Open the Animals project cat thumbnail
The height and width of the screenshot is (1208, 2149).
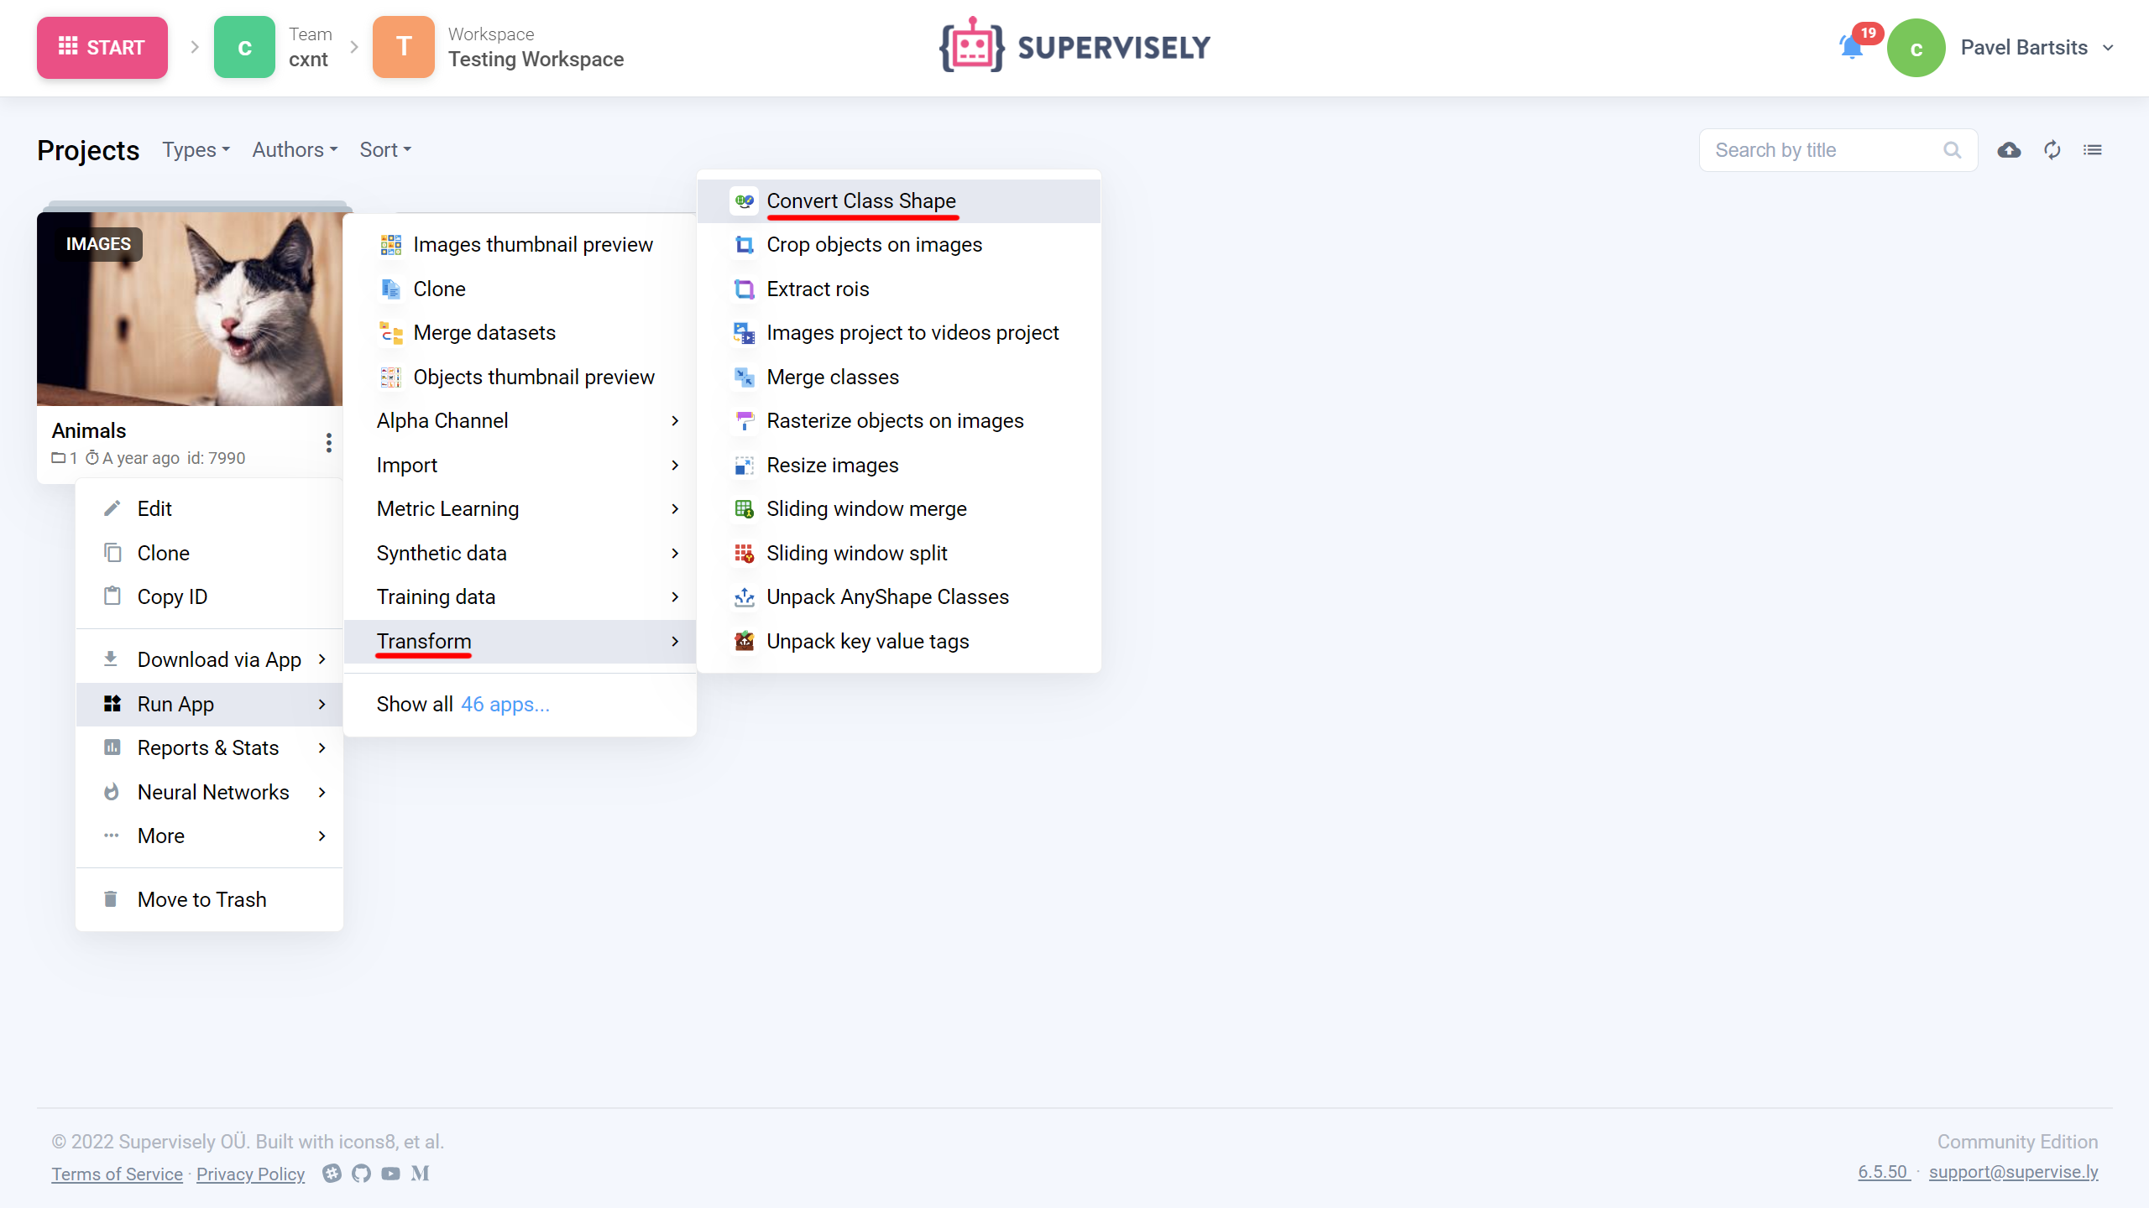tap(190, 309)
